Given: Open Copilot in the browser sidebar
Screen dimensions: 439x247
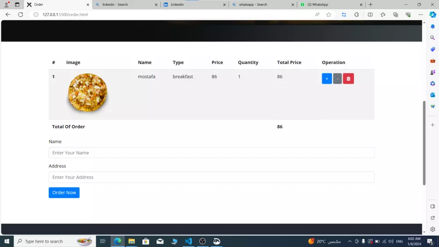Looking at the screenshot, I should pos(432,14).
